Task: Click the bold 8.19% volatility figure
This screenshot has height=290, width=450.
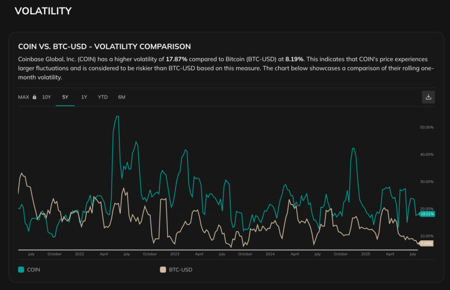Action: pos(294,59)
